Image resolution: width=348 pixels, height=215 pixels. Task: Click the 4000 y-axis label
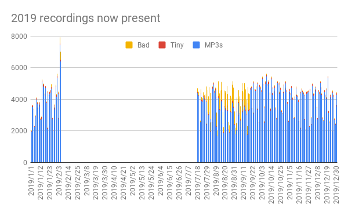click(19, 99)
